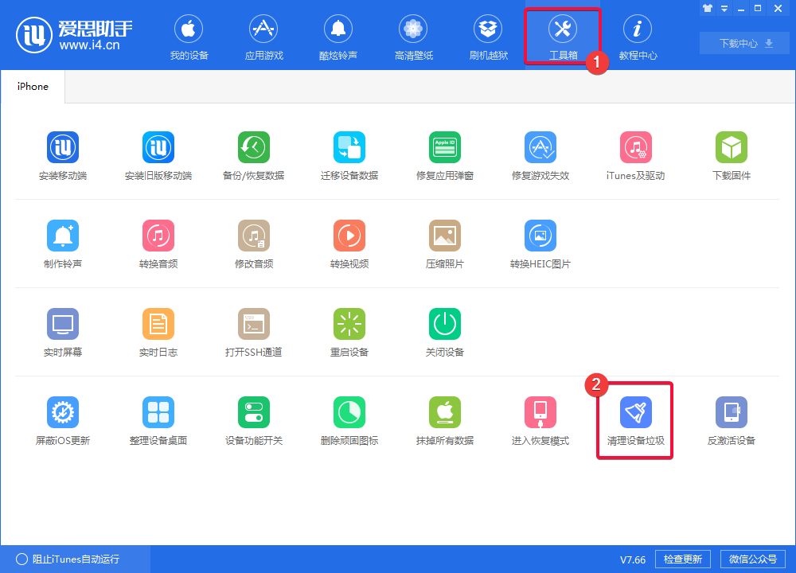Open the 下载固件 firmware download tool
The width and height of the screenshot is (796, 573).
[x=731, y=155]
